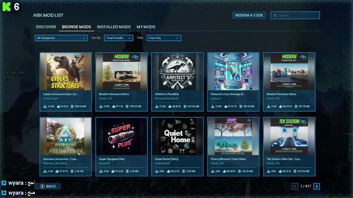Click the file size icon on Astraeos Structures card
Image resolution: width=353 pixels, height=198 pixels.
click(72, 171)
